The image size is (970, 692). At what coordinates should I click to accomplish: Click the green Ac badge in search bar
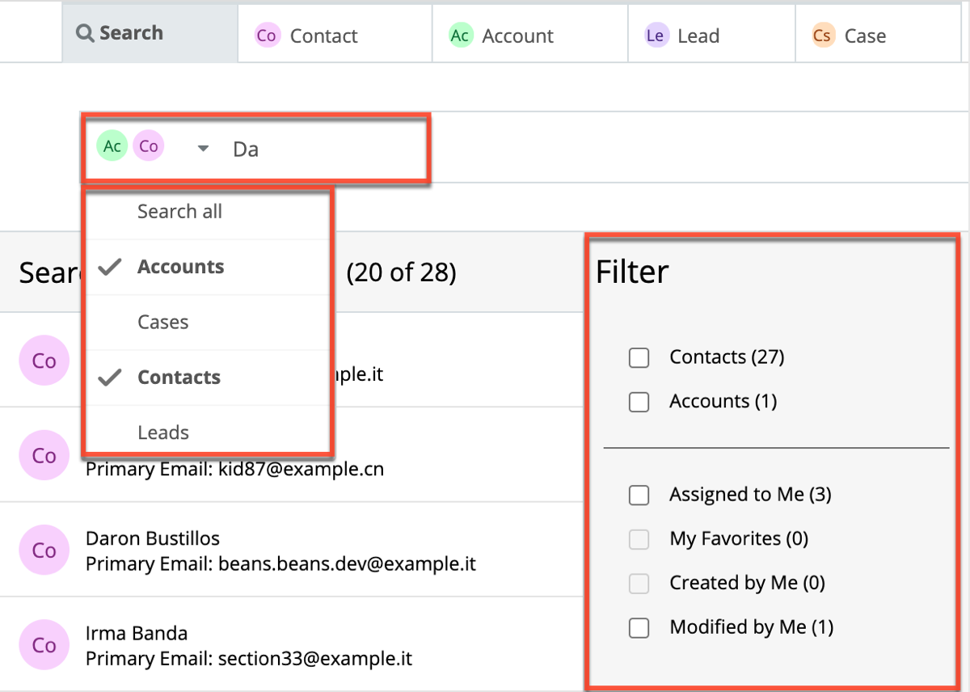112,146
